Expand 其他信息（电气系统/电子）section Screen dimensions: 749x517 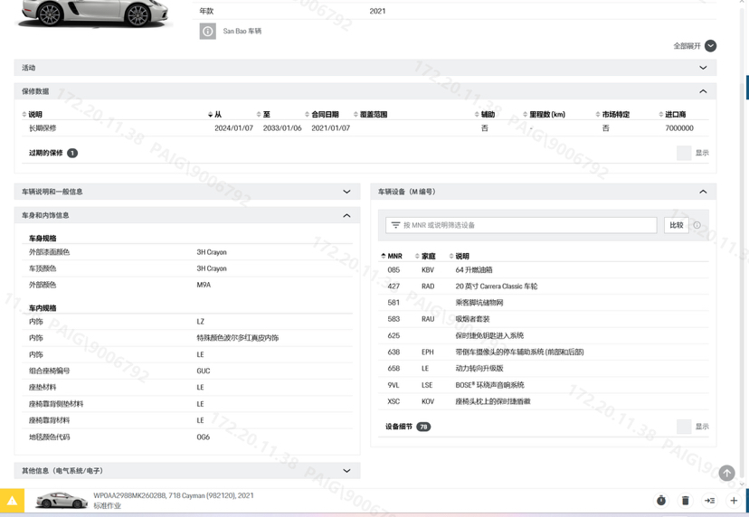pyautogui.click(x=346, y=471)
